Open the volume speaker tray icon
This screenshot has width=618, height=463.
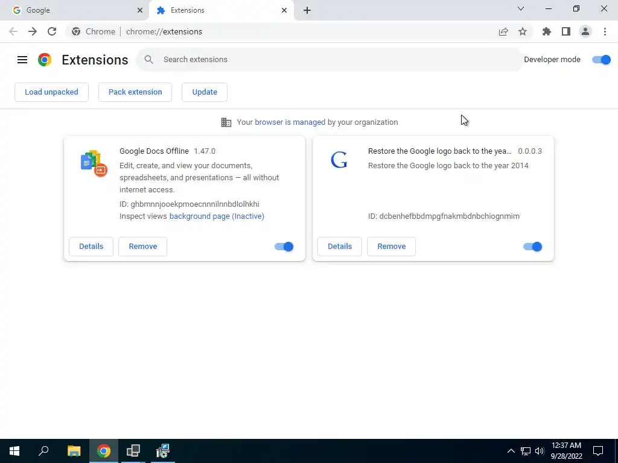(x=540, y=451)
